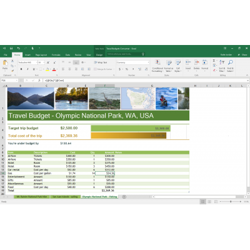Open the Currency number format dropdown
Screen dimensions: 250x250
coord(148,62)
